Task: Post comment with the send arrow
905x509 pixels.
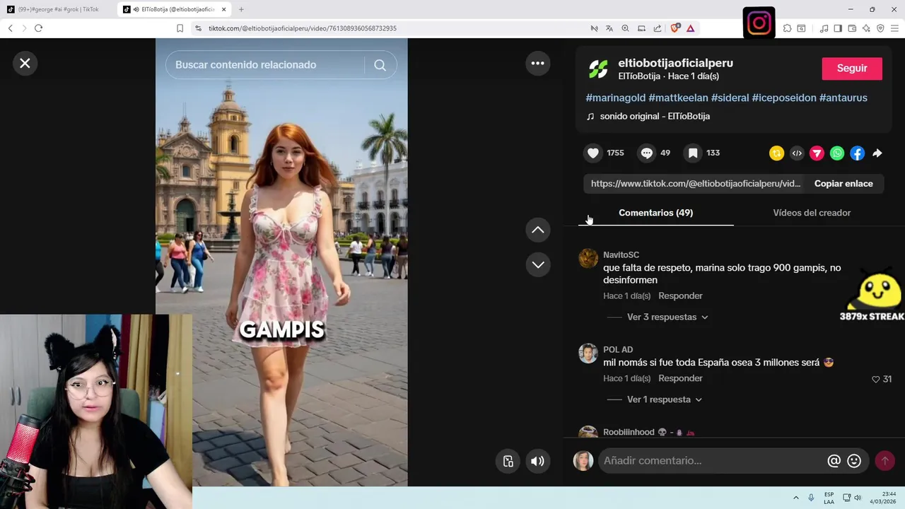Action: pos(884,461)
